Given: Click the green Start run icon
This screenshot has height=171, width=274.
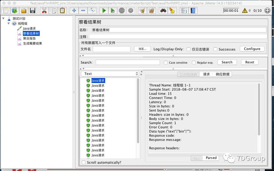Looking at the screenshot, I should click(x=104, y=10).
